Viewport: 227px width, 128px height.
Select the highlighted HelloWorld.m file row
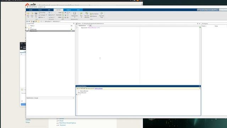coord(50,31)
